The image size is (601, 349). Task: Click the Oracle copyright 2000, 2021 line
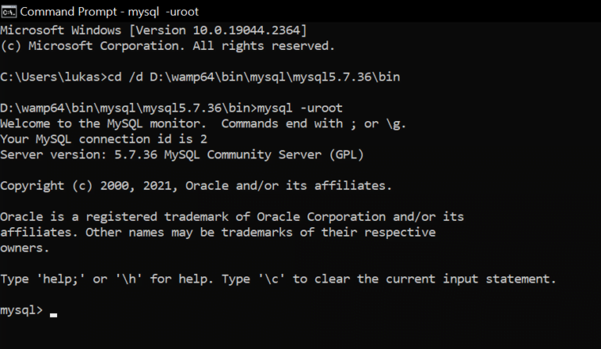coord(196,186)
